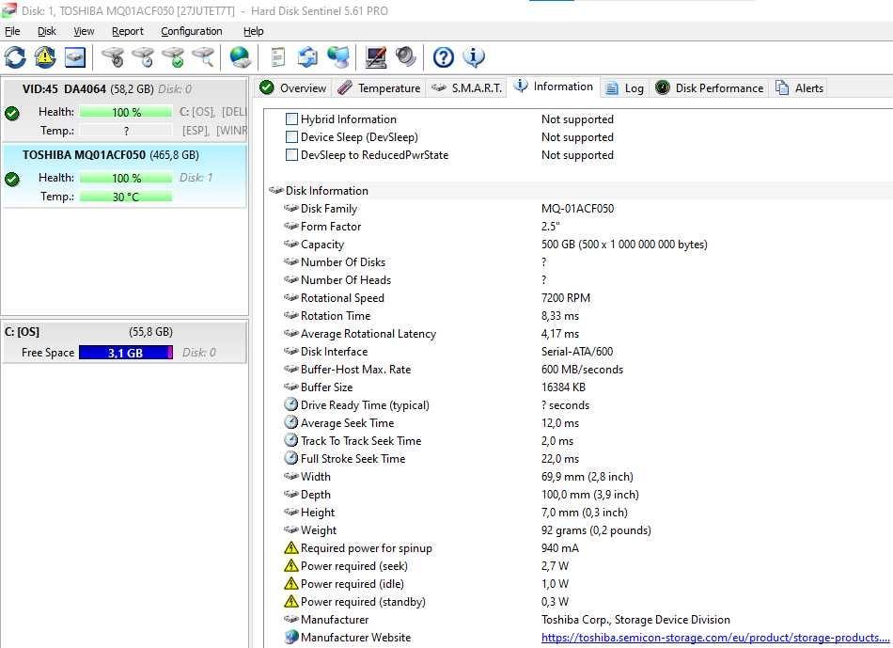Open the Alerts tab
The width and height of the screenshot is (893, 648).
pyautogui.click(x=800, y=87)
